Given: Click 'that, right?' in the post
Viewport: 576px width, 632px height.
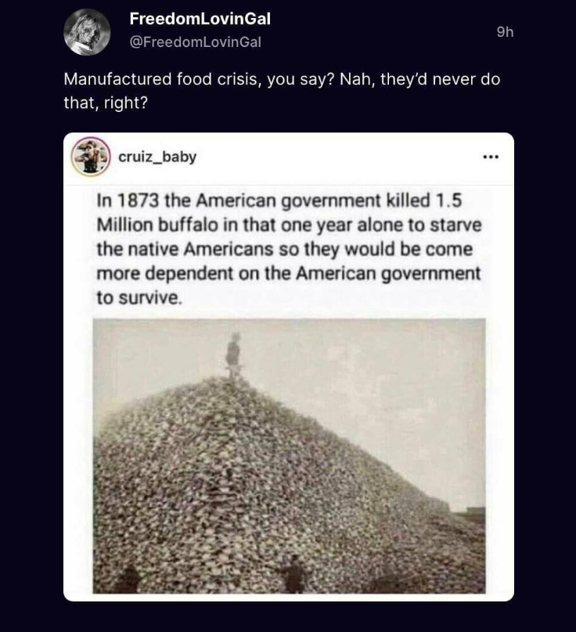Looking at the screenshot, I should point(106,103).
